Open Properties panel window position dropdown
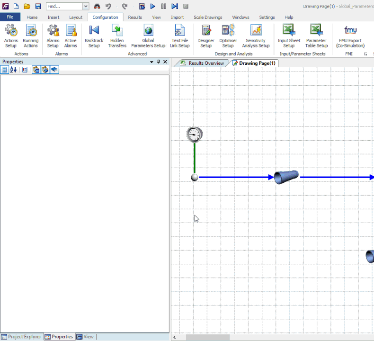 click(151, 62)
